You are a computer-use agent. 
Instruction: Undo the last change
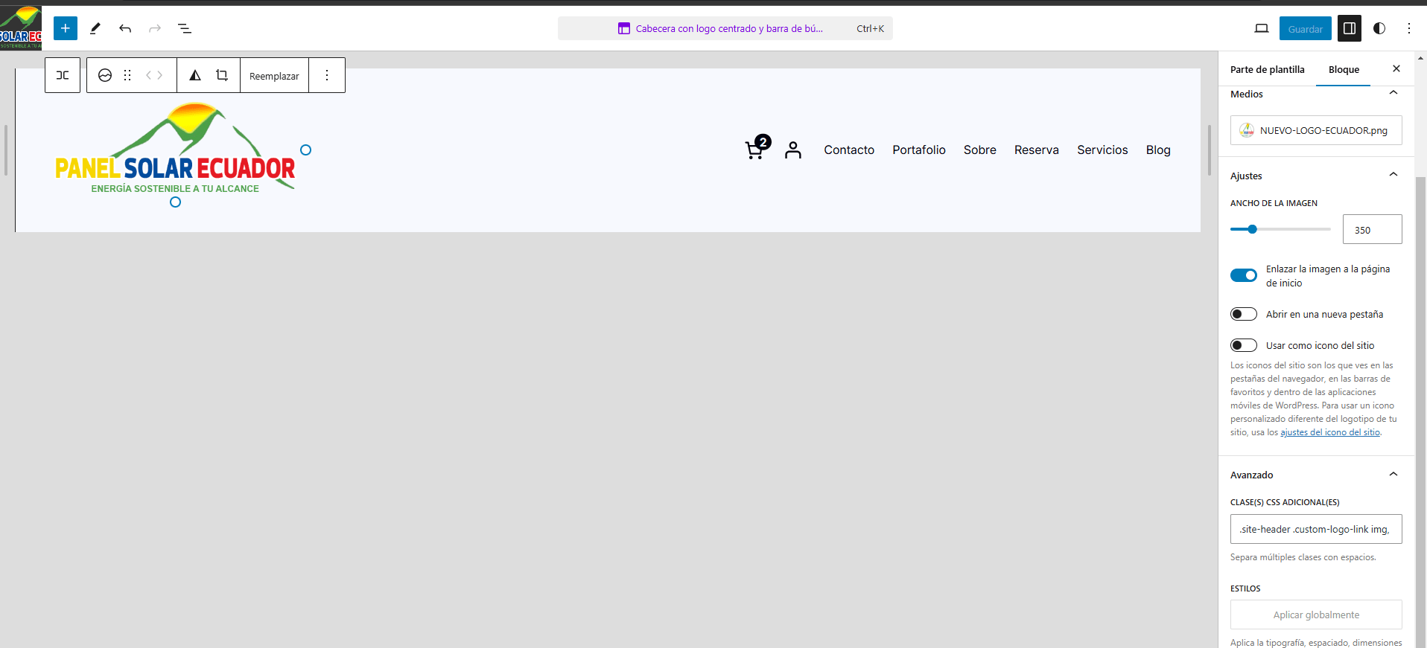tap(125, 28)
